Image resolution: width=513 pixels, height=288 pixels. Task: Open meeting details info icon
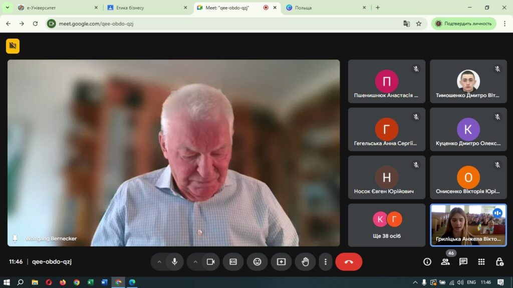[427, 261]
